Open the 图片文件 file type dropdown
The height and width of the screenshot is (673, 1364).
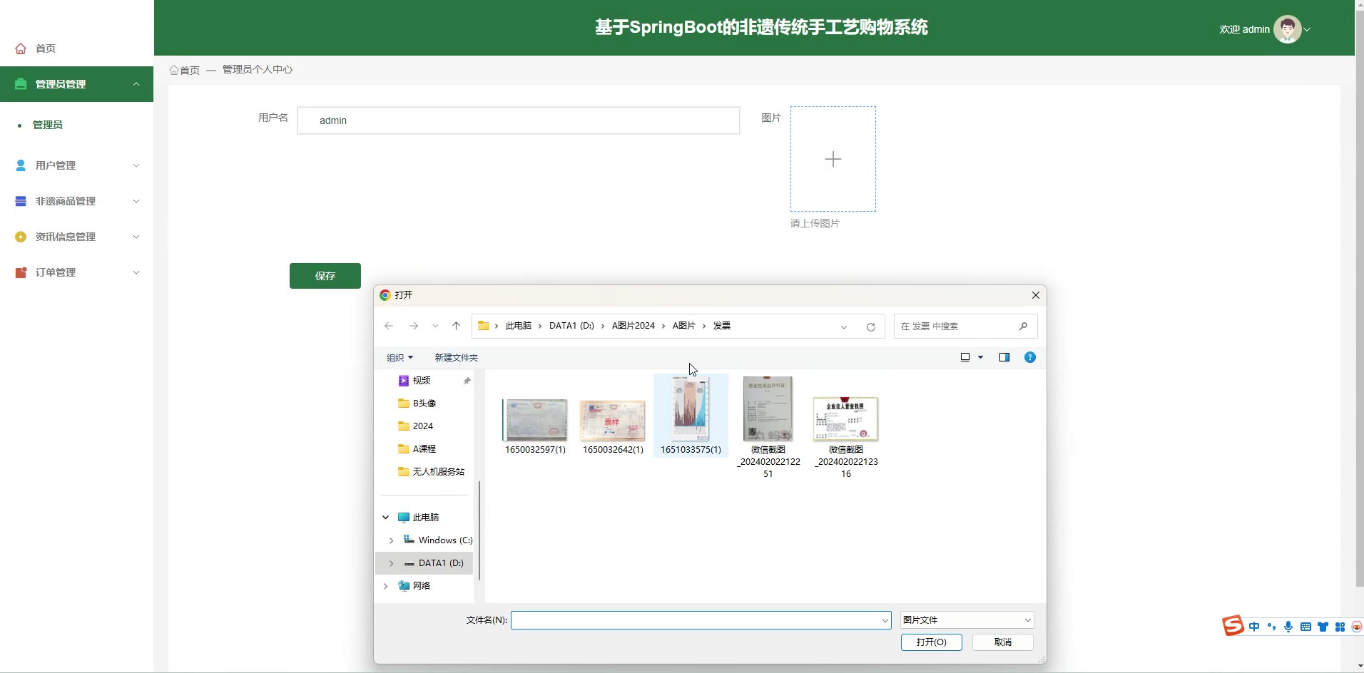coord(966,620)
